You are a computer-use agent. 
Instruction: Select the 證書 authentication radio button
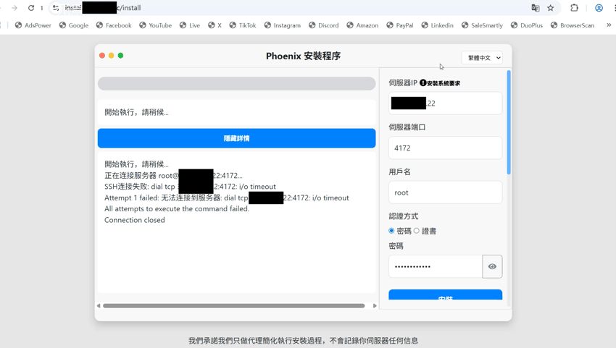pyautogui.click(x=417, y=231)
